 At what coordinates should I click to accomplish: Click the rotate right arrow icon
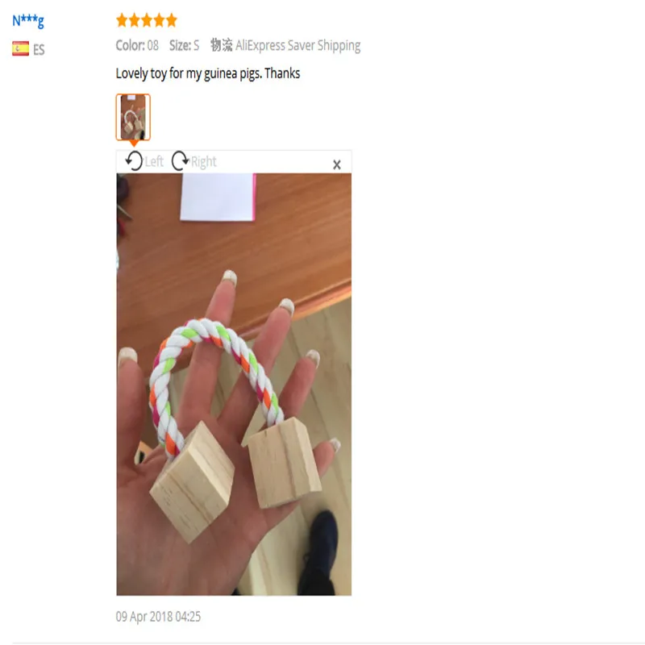pos(180,160)
